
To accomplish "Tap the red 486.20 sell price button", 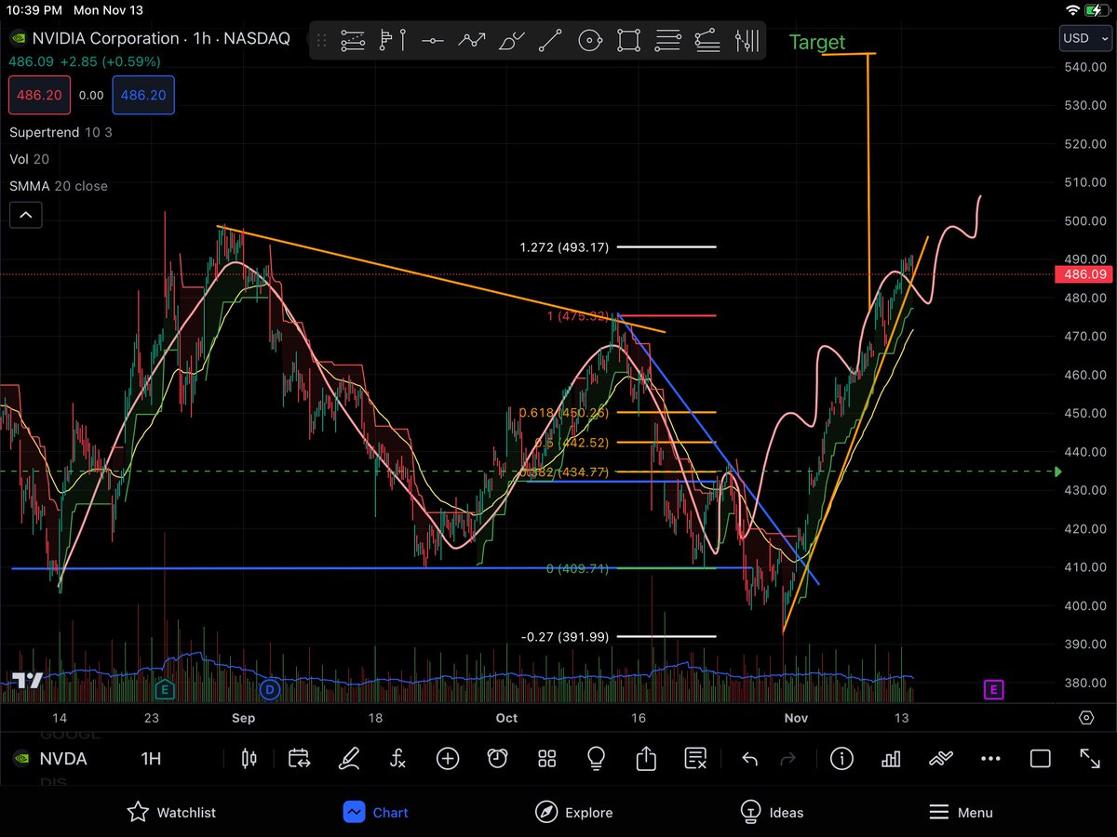I will (40, 95).
